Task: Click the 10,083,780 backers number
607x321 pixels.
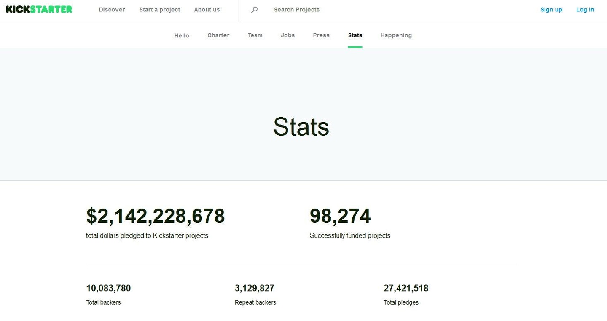Action: (109, 288)
